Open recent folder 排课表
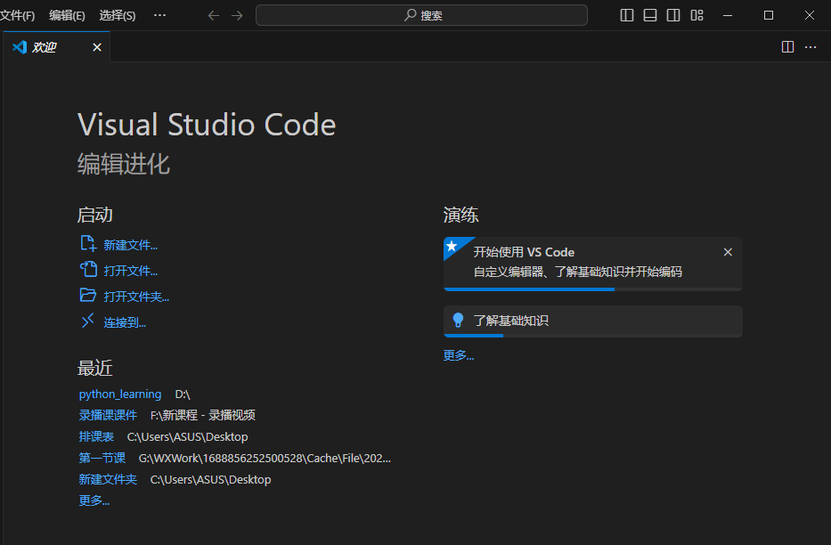831x545 pixels. (96, 437)
